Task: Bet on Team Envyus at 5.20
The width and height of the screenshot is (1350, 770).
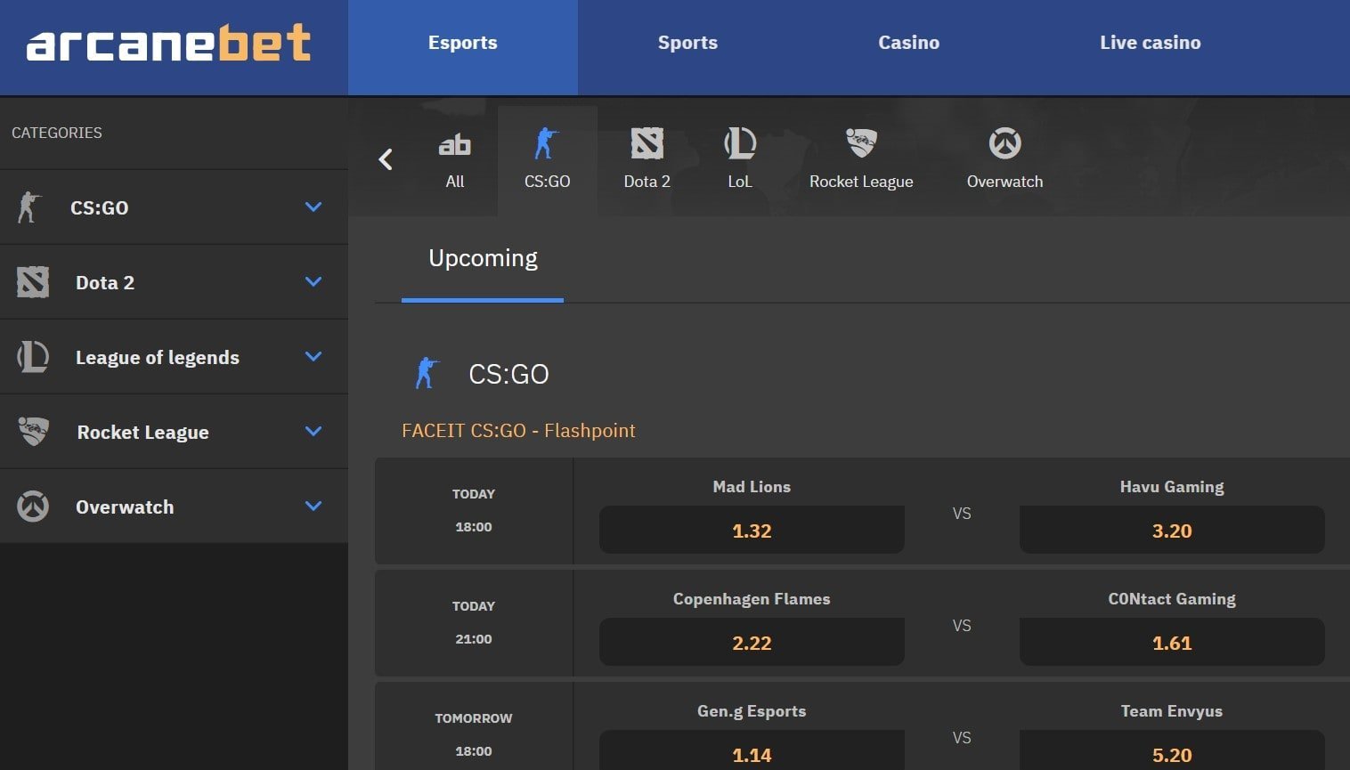Action: coord(1172,752)
